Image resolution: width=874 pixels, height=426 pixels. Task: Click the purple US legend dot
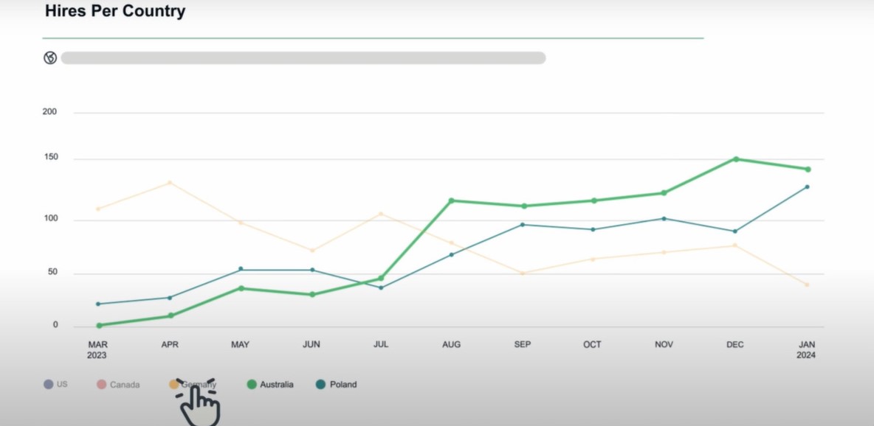tap(49, 385)
